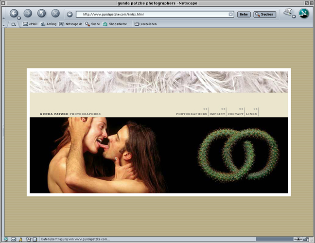
Task: Click the page loading progress bar
Action: (274, 239)
